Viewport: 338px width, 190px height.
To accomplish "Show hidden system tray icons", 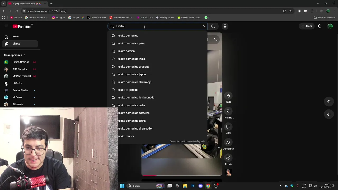I will (x=280, y=186).
